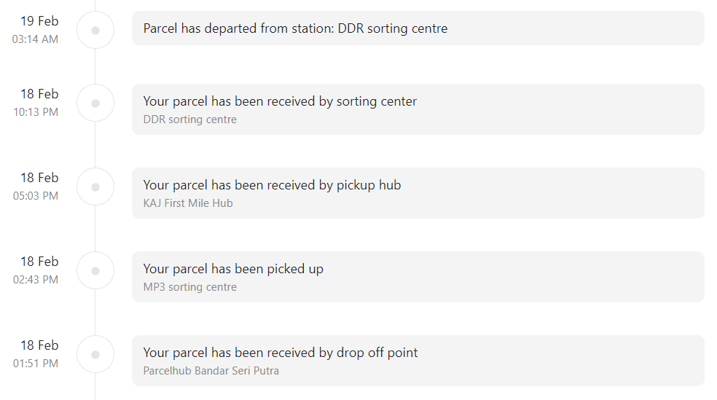Image resolution: width=717 pixels, height=400 pixels.
Task: Click the '10:13 PM' timestamp
Action: [36, 112]
